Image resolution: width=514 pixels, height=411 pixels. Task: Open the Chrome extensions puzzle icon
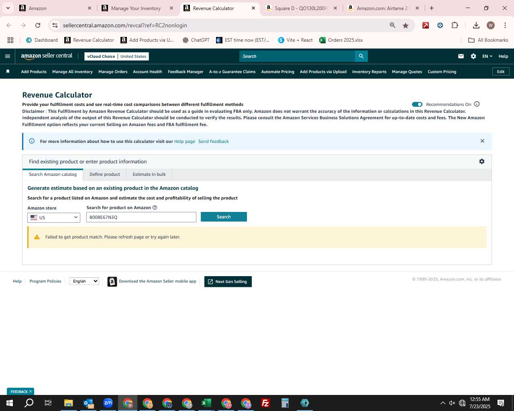(x=455, y=25)
